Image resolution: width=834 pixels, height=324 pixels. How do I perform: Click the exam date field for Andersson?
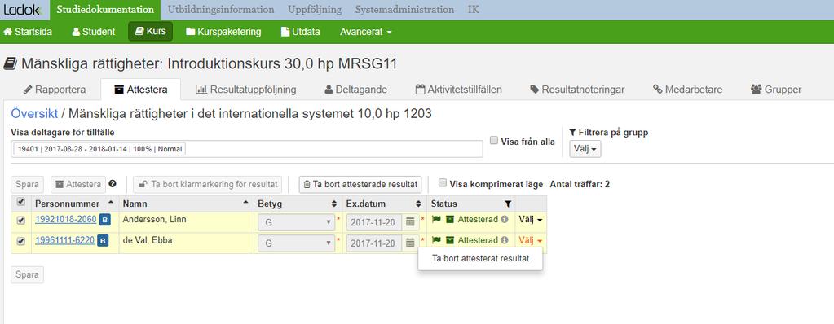tap(374, 222)
